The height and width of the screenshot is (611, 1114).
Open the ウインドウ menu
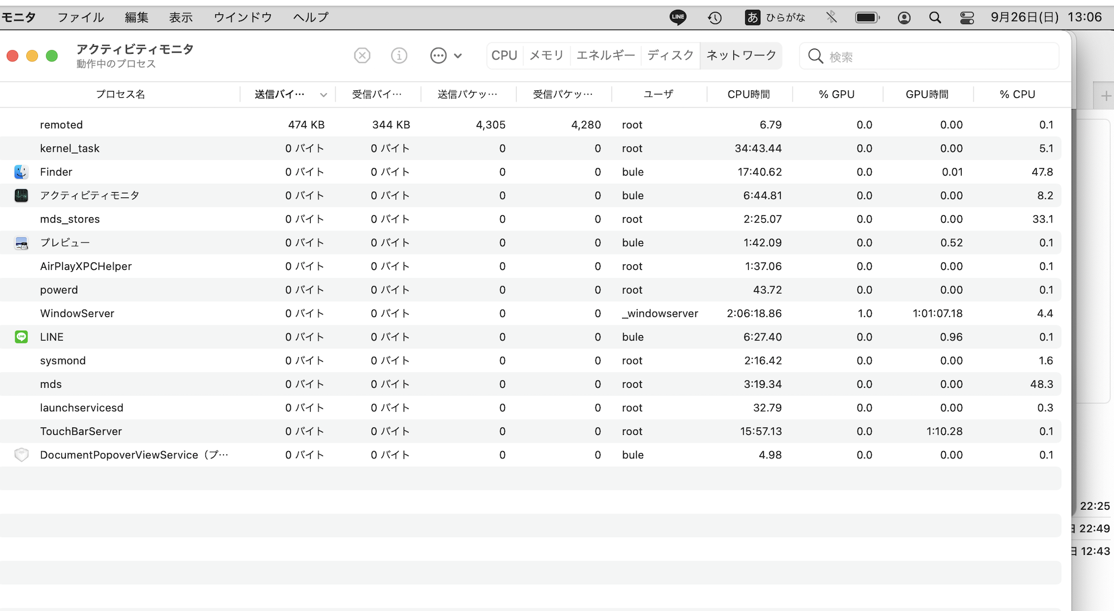pos(243,17)
